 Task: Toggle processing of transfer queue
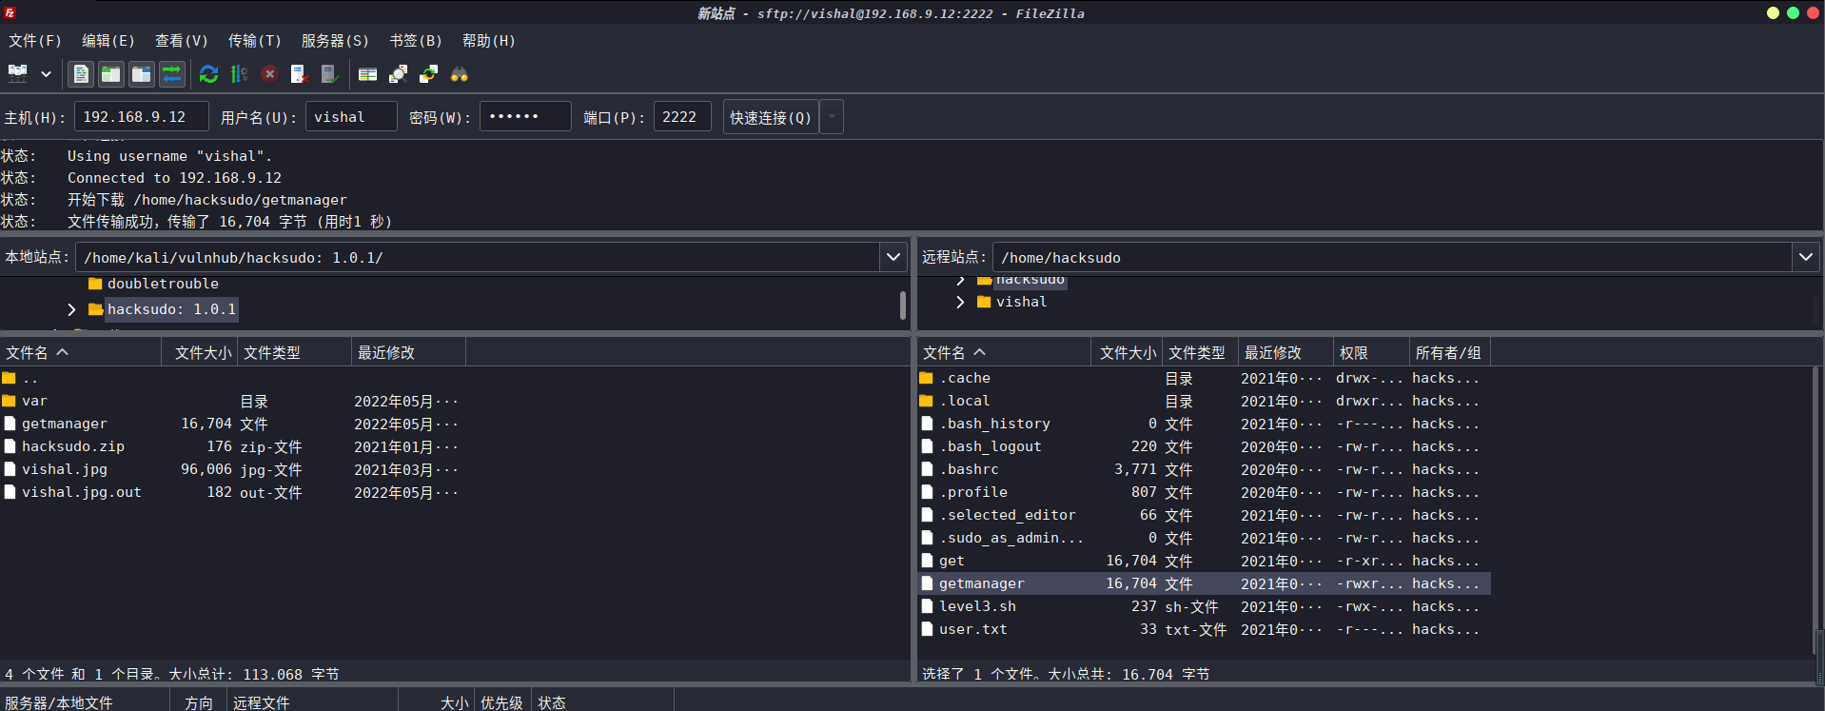point(239,73)
